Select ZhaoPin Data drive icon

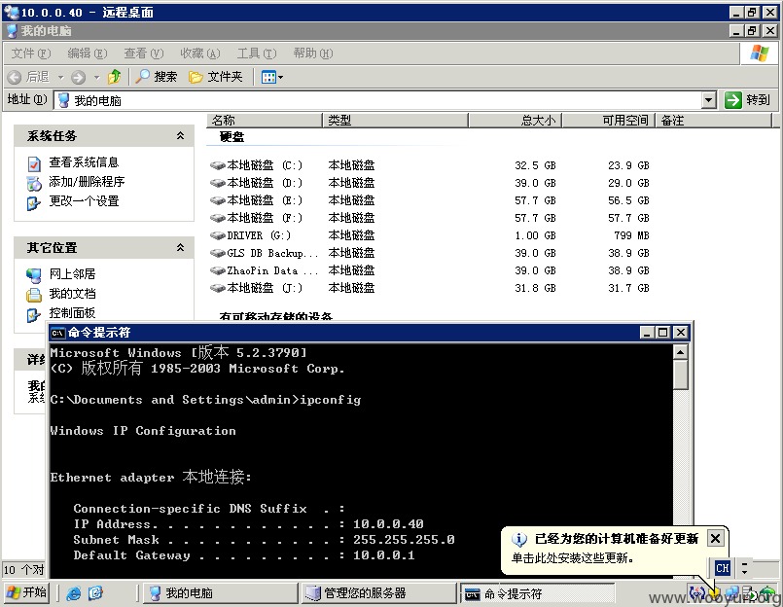[x=217, y=270]
